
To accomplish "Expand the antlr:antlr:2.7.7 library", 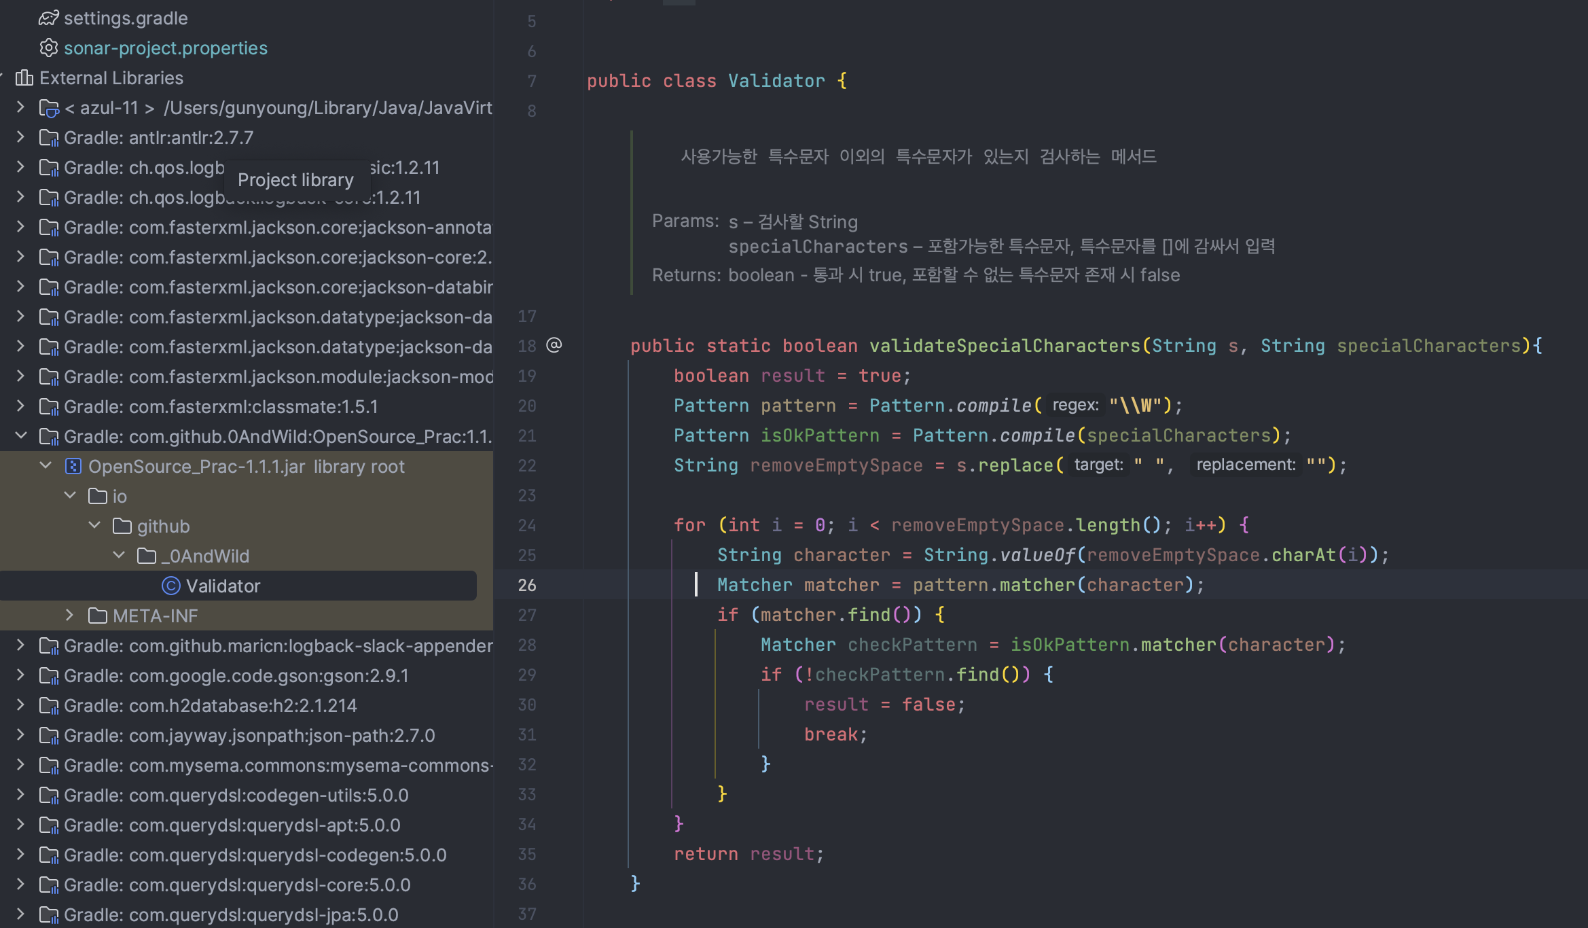I will pos(20,137).
